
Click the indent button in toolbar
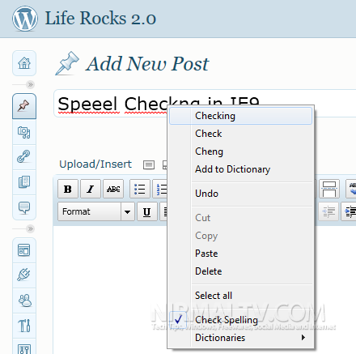tap(349, 211)
